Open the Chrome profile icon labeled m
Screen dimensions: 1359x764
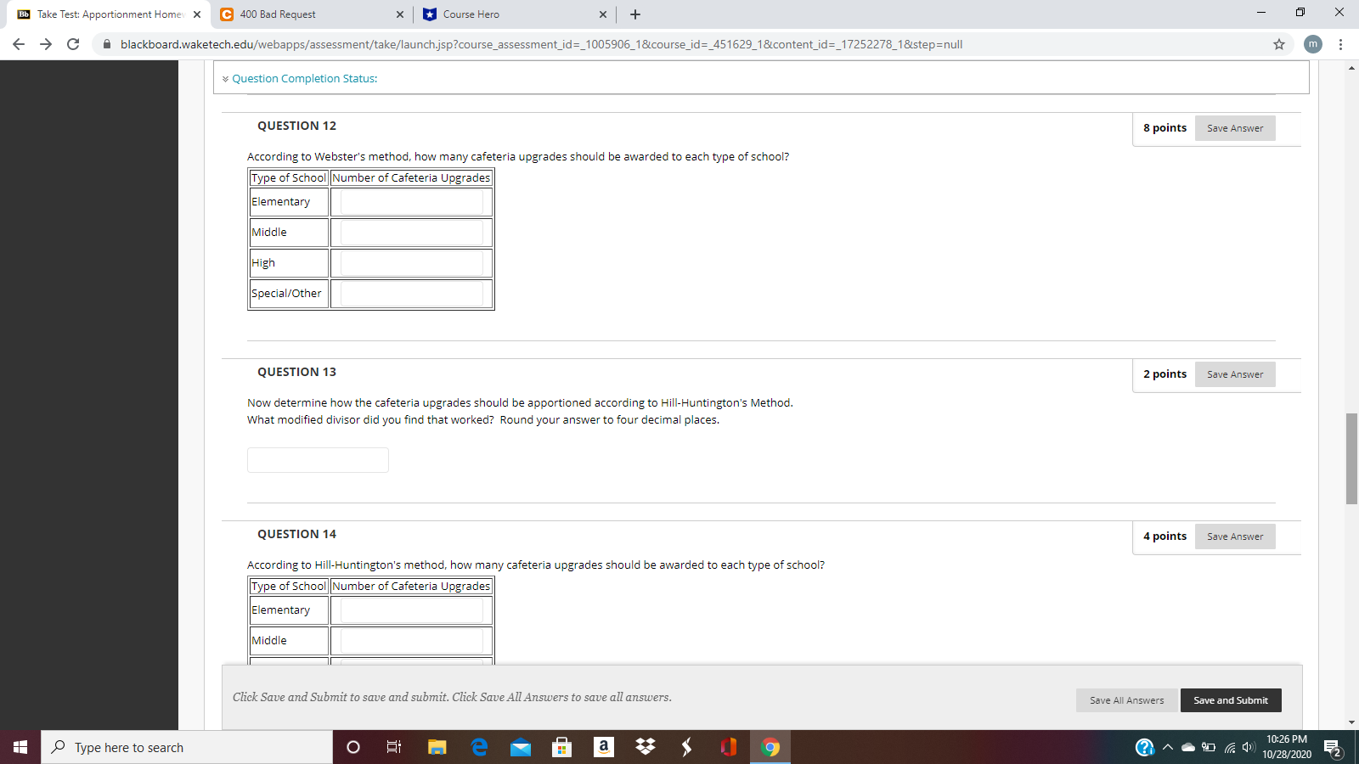point(1312,44)
